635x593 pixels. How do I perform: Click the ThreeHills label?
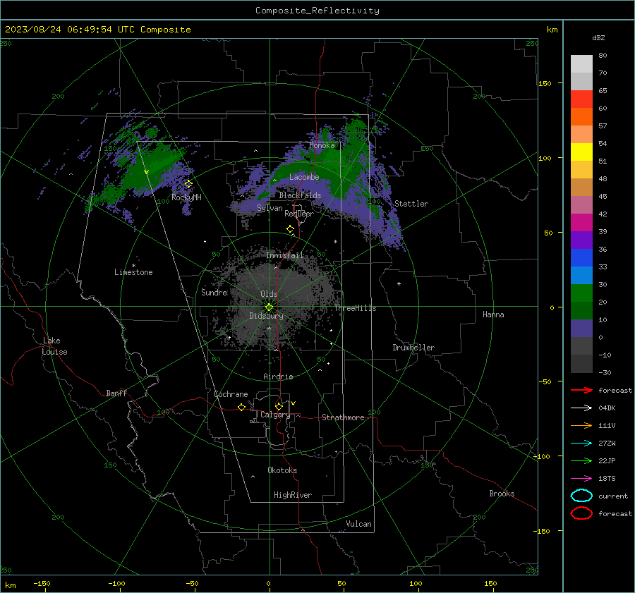pyautogui.click(x=355, y=308)
